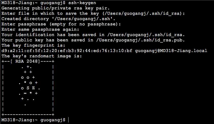Click the bottom border of the randomart box
The width and height of the screenshot is (214, 124).
(28, 115)
